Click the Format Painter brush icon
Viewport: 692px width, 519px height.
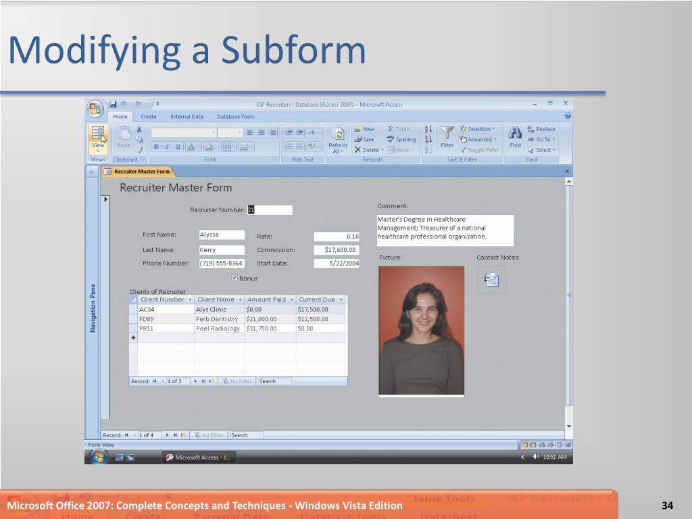click(139, 150)
